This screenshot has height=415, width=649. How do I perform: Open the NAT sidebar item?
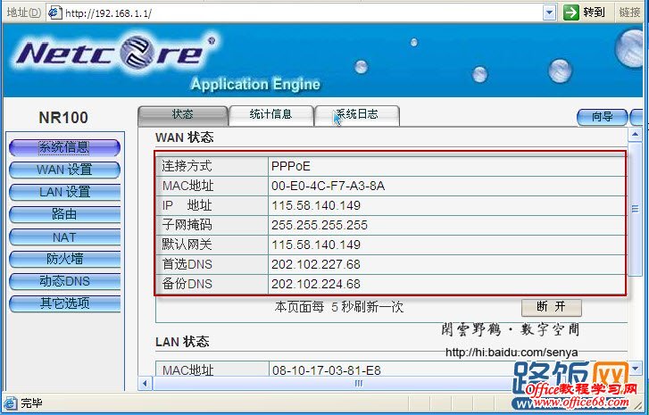point(64,237)
